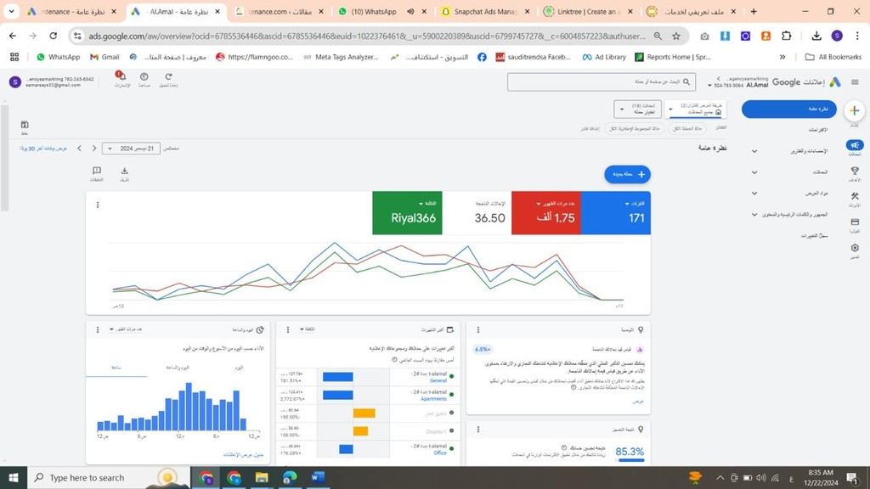
Task: Open Chrome extensions puzzle icon
Action: tap(786, 36)
